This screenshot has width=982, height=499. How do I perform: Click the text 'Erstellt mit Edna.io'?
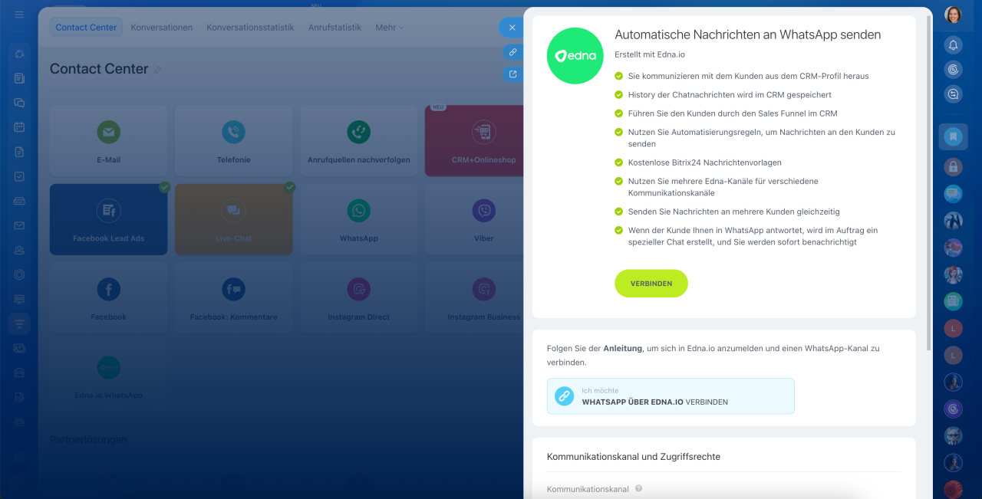[x=650, y=54]
